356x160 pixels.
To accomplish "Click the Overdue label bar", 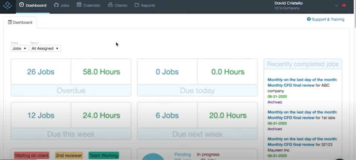I will pyautogui.click(x=71, y=91).
